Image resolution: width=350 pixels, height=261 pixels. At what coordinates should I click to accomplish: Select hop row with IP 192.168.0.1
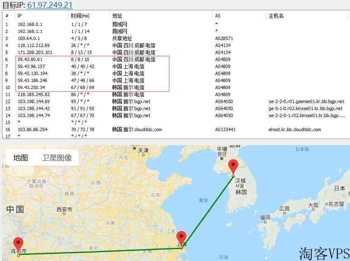pyautogui.click(x=175, y=24)
